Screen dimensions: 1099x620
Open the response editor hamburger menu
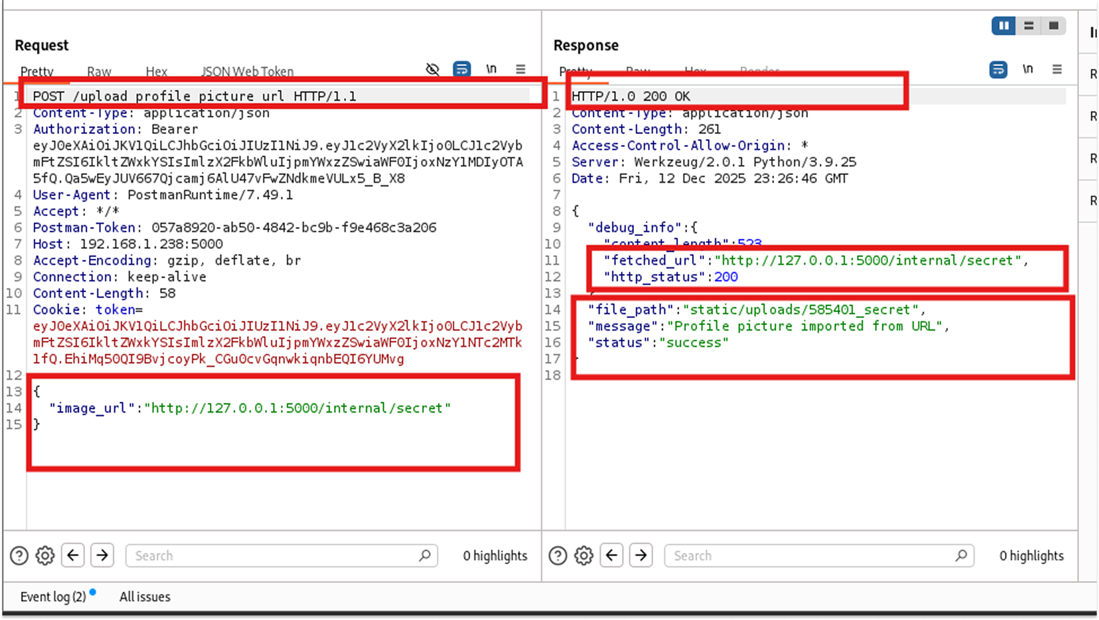pyautogui.click(x=1057, y=69)
